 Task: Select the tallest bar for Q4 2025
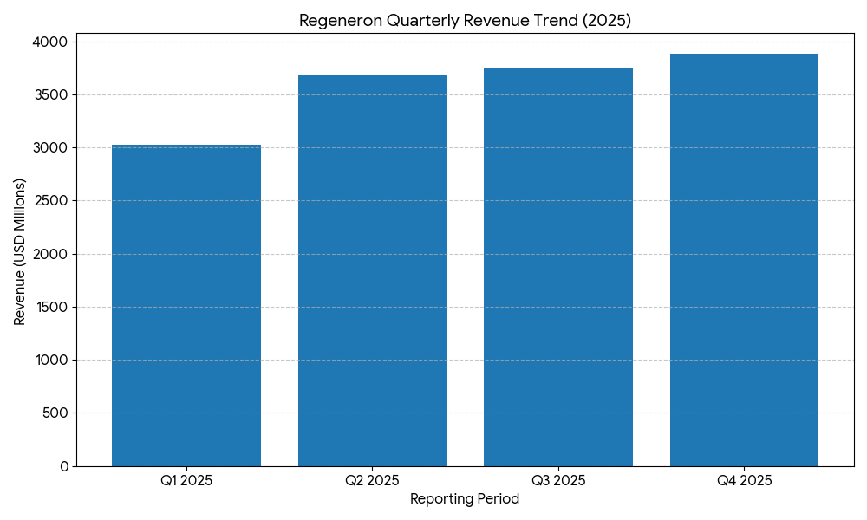(x=744, y=260)
